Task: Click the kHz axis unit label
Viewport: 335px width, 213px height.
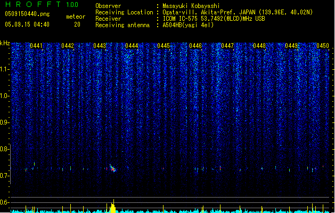Action: click(5, 43)
